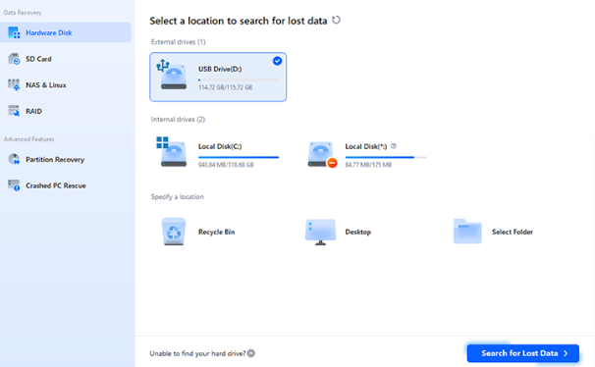The height and width of the screenshot is (367, 595).
Task: Click the USB Drive(D:) disk icon
Action: [x=172, y=75]
